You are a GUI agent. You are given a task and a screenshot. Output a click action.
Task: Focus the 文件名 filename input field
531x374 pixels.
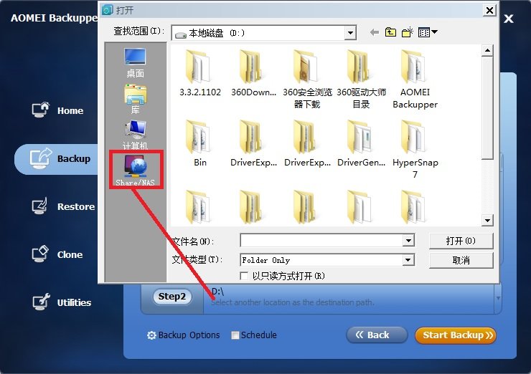pyautogui.click(x=321, y=241)
